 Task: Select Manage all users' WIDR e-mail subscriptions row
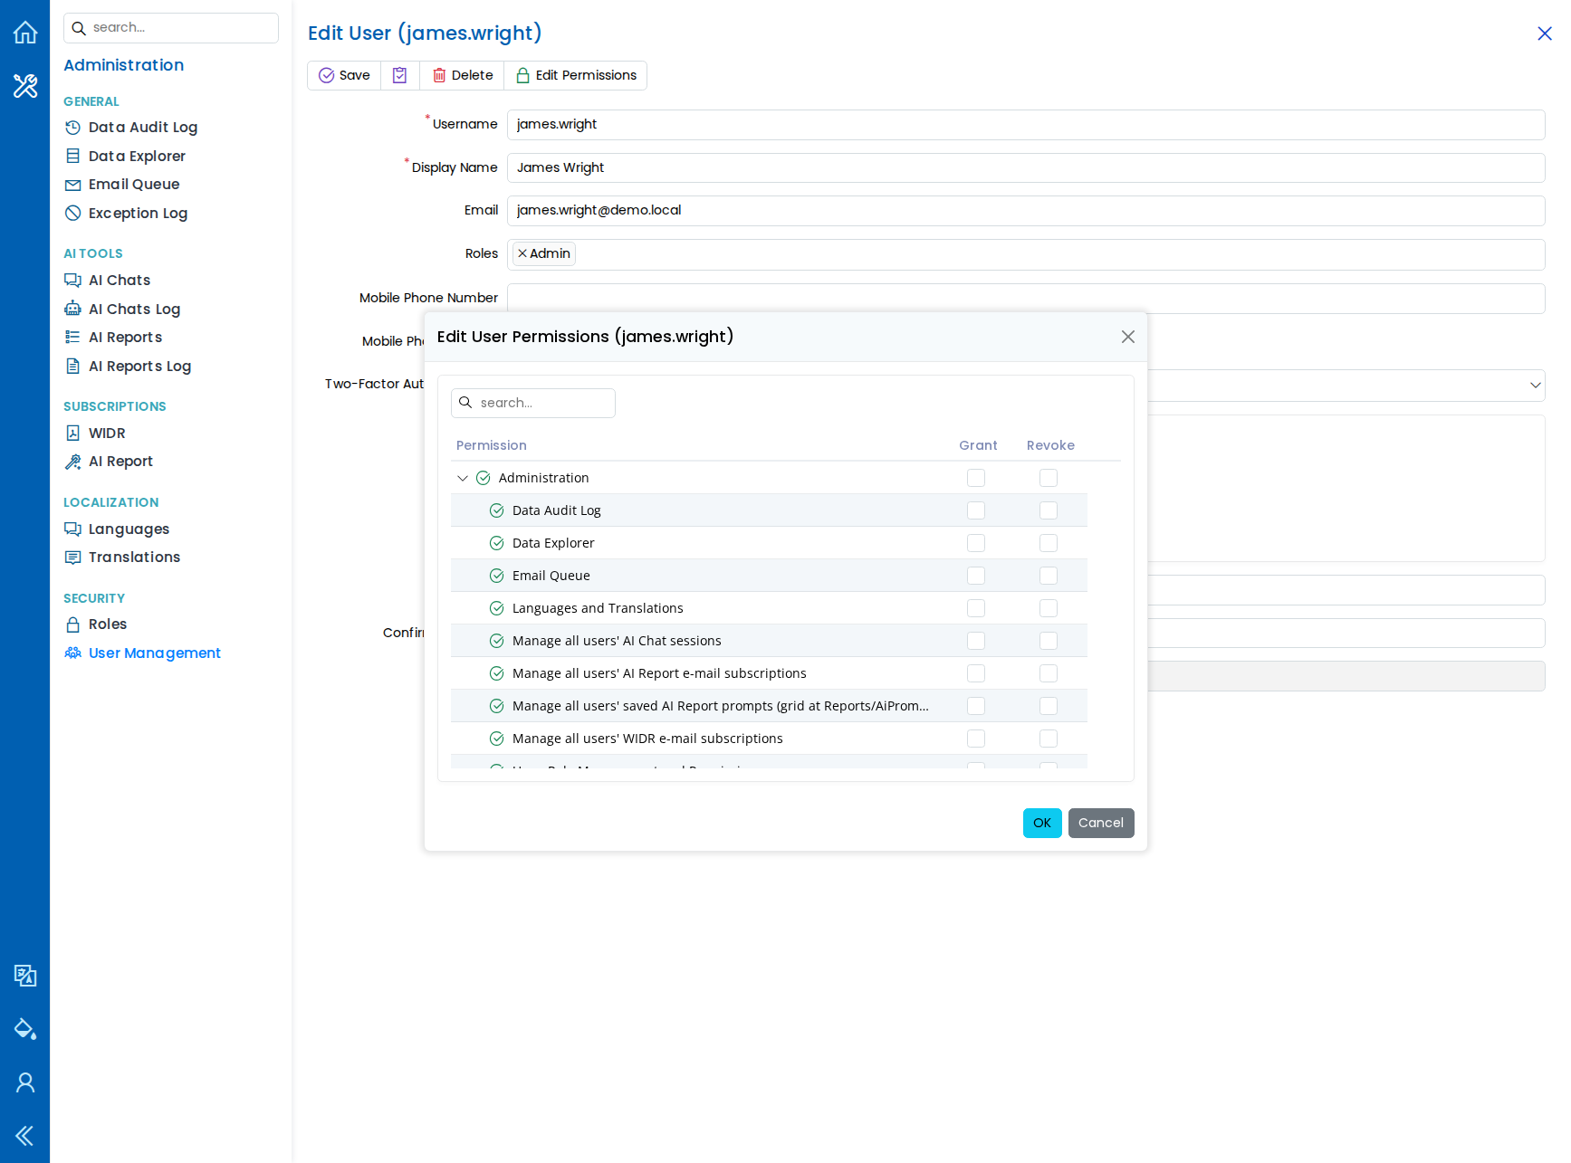769,739
